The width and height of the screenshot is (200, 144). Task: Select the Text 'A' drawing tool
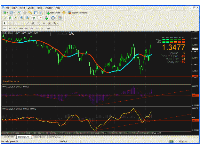(44, 23)
